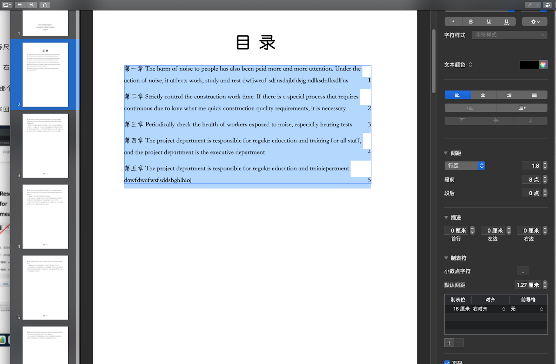Toggle underline with the U button
Image resolution: width=556 pixels, height=364 pixels.
(489, 22)
